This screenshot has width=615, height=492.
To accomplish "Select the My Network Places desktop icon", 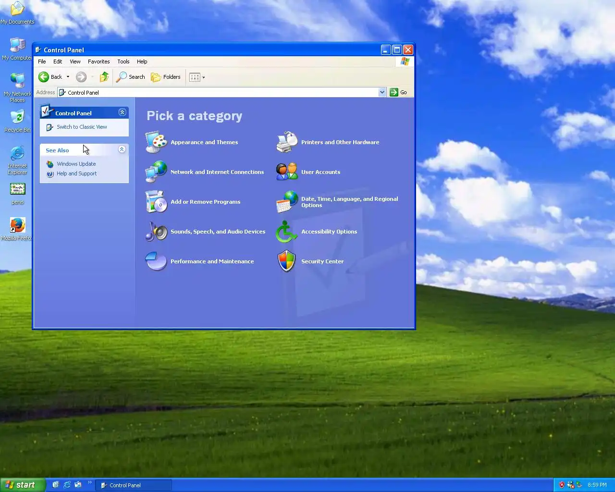I will (17, 87).
